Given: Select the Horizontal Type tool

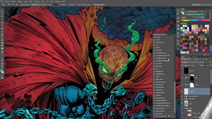Looking at the screenshot, I should (2, 55).
